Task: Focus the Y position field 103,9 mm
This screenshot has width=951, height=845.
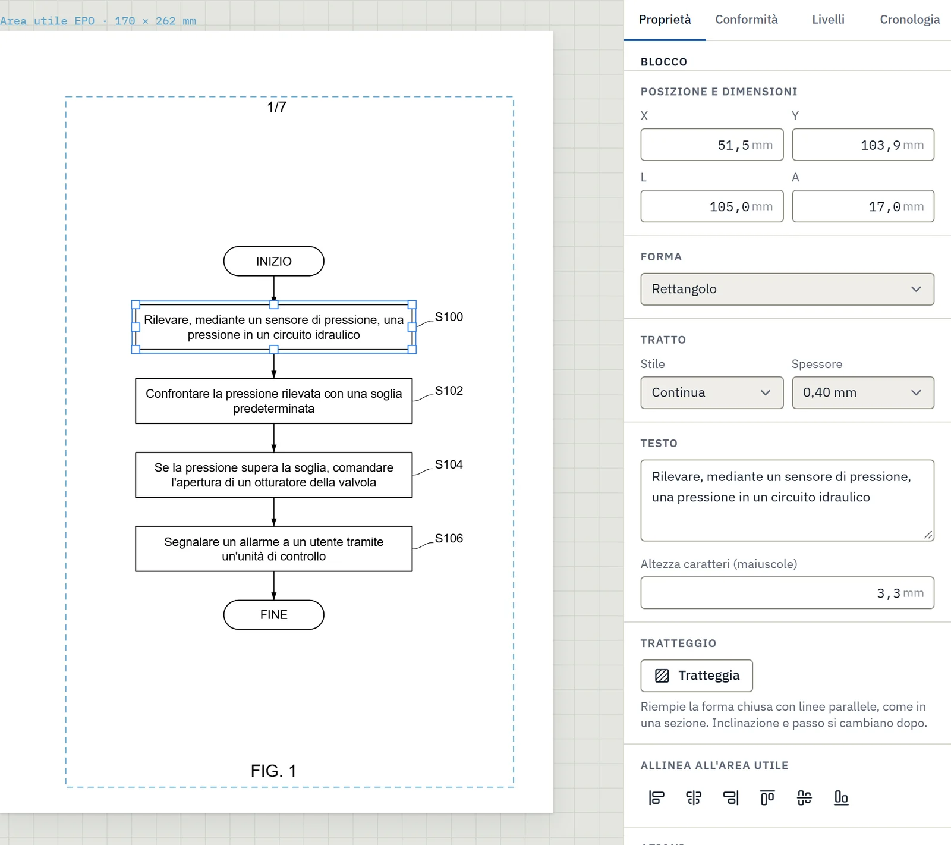Action: pos(863,145)
